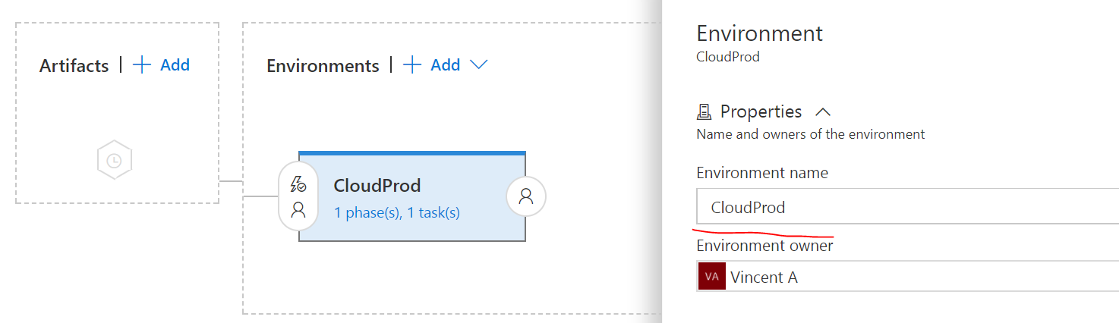The height and width of the screenshot is (323, 1119).
Task: Click the Properties section heading
Action: 761,111
